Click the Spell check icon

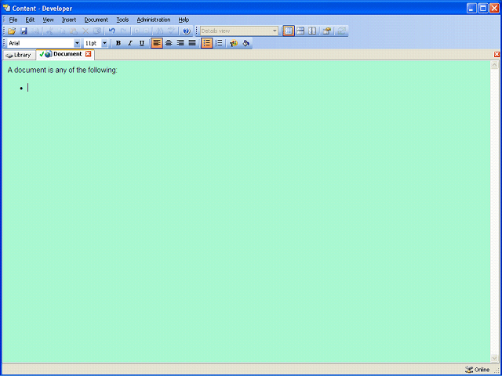pyautogui.click(x=172, y=31)
